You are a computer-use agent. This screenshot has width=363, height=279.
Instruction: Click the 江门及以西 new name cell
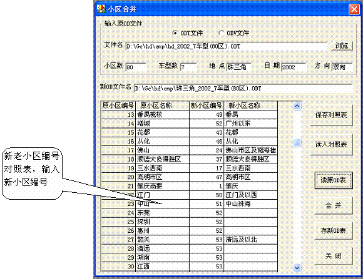tap(251, 195)
